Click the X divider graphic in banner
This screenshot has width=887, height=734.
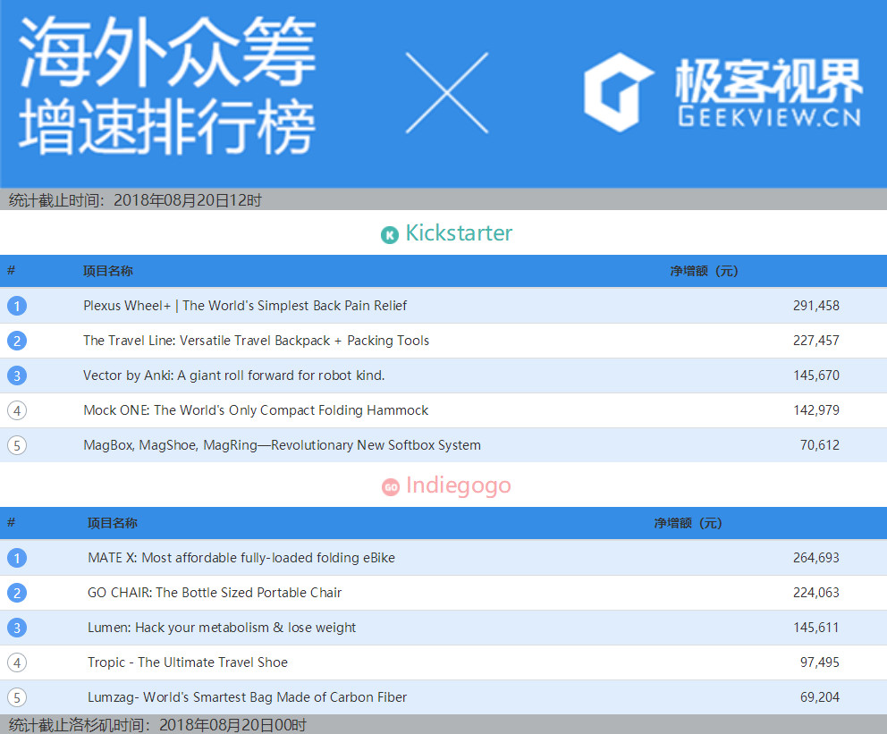point(447,93)
